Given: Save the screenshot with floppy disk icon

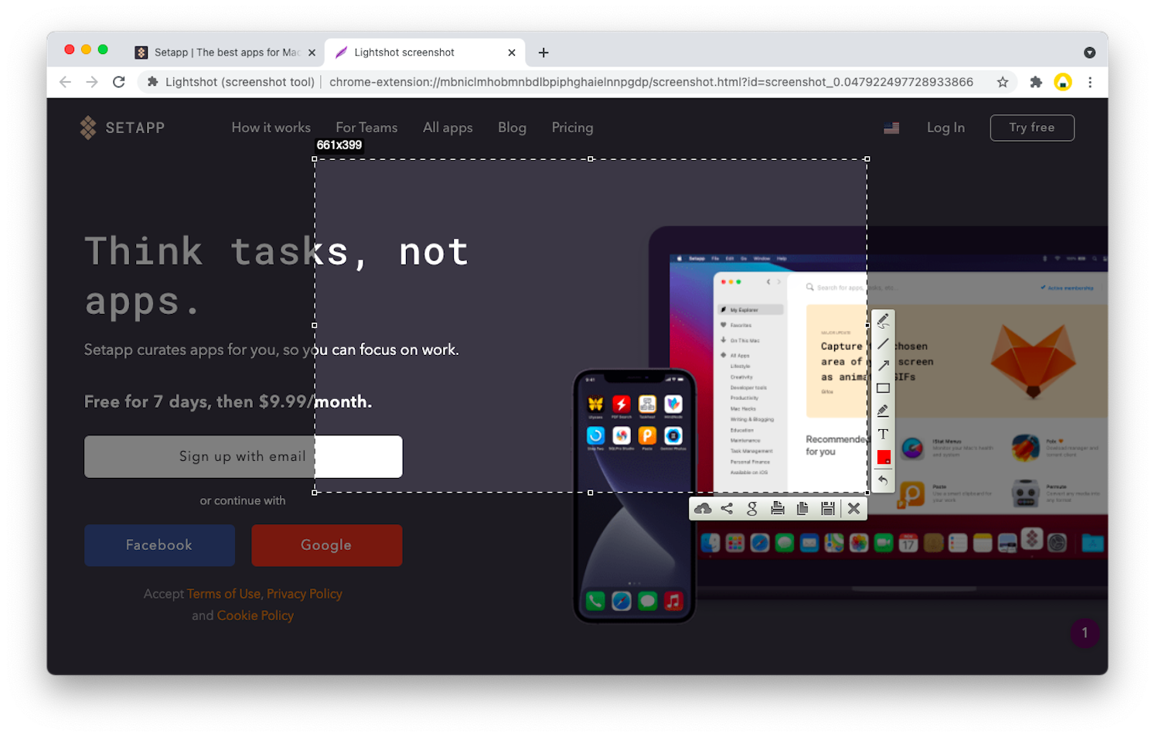Looking at the screenshot, I should tap(828, 508).
